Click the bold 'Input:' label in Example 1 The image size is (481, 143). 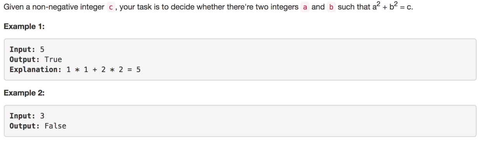tap(22, 49)
